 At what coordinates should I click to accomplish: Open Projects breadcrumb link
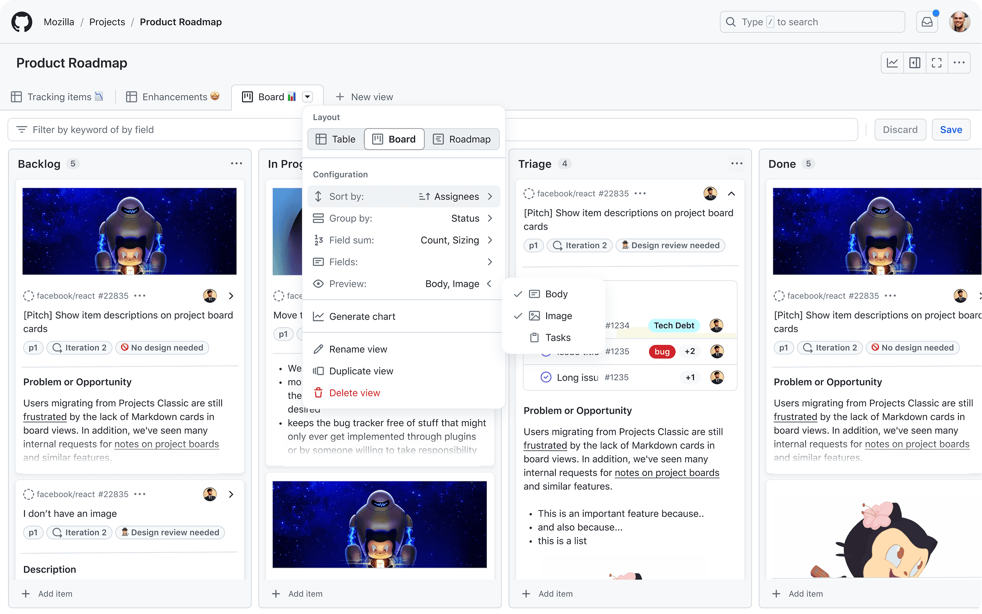pyautogui.click(x=107, y=22)
